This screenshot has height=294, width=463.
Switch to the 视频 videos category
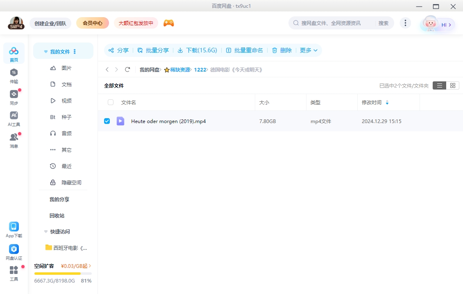67,101
